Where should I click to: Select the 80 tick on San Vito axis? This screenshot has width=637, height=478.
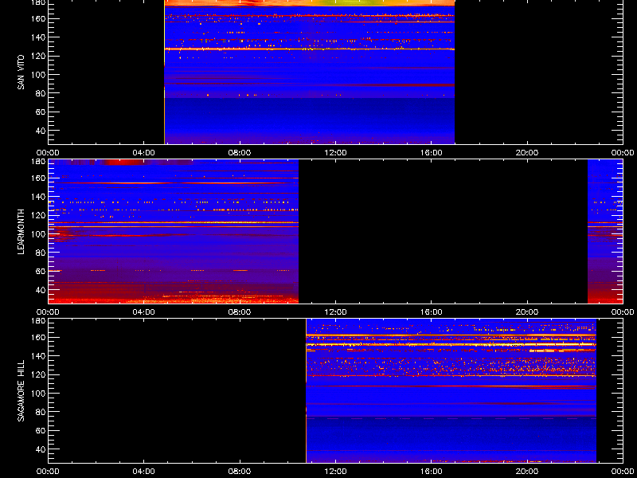41,93
